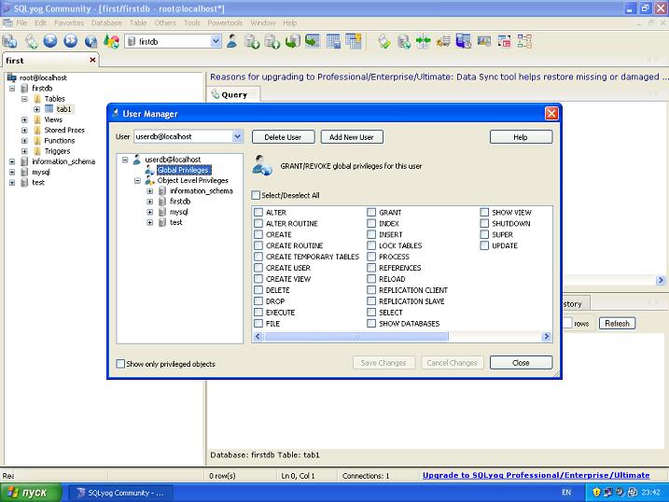Open User Manager from the toolbar person icon
This screenshot has width=669, height=502.
click(x=232, y=41)
